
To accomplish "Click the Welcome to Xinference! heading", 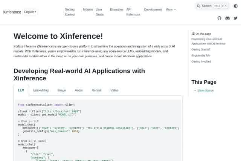I will click(58, 36).
